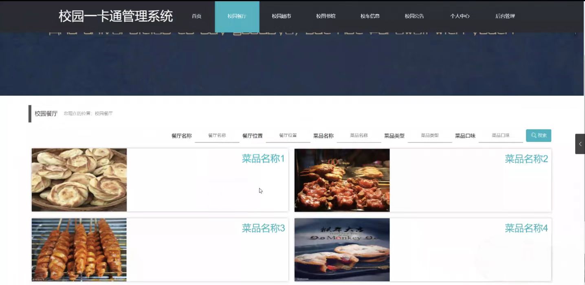
Task: Open 校车信息 nav item
Action: pyautogui.click(x=370, y=16)
